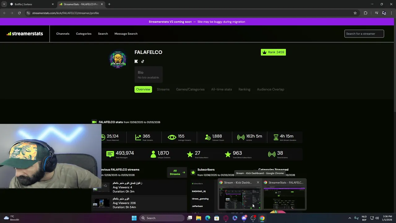Close the Kick Dashboard preview window
Screen dimensions: 396x223
tap(258, 182)
